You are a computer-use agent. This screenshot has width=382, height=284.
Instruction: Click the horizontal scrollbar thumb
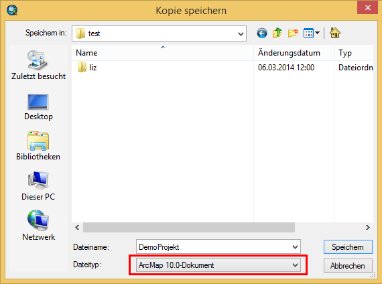[x=189, y=227]
